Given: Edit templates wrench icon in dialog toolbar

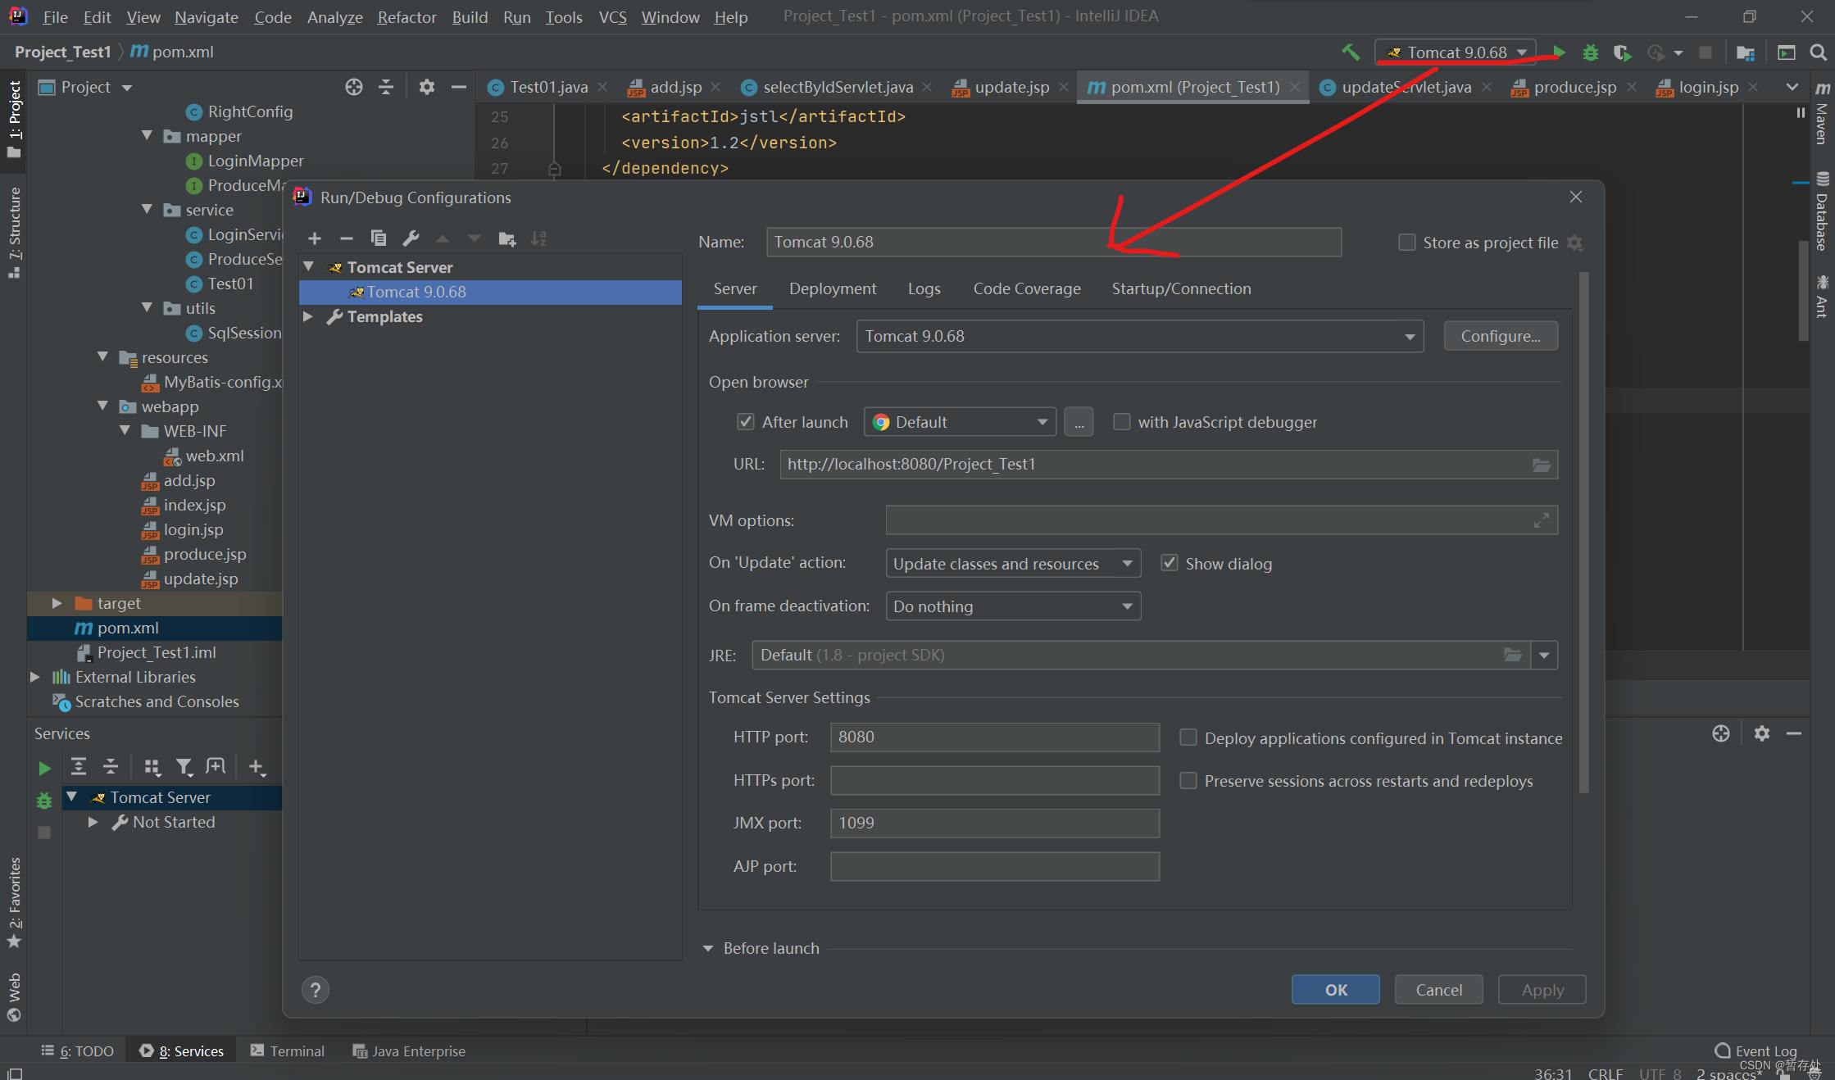Looking at the screenshot, I should point(411,238).
